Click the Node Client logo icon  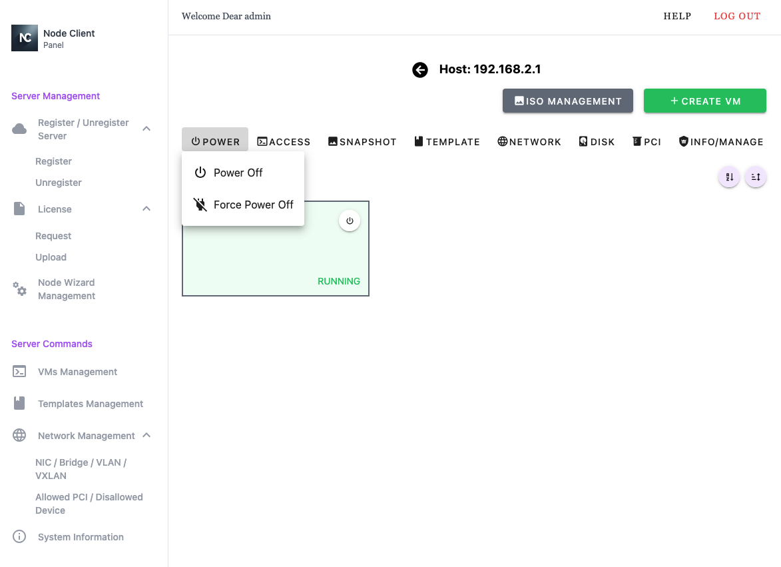pos(25,38)
